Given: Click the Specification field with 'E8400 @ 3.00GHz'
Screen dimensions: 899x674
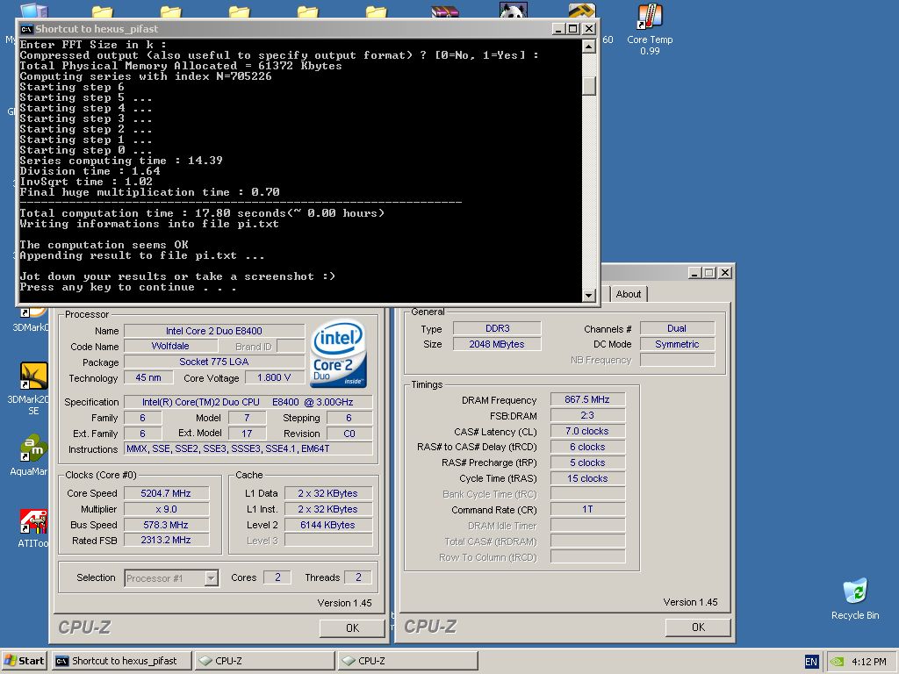Looking at the screenshot, I should pos(248,402).
